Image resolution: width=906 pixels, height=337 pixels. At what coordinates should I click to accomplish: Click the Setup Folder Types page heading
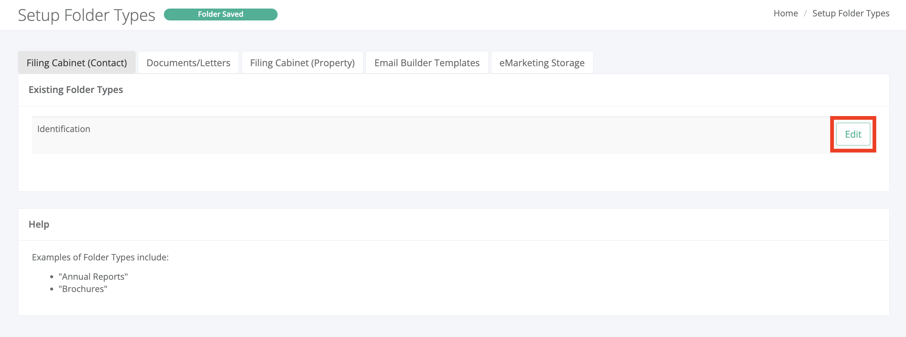tap(86, 15)
